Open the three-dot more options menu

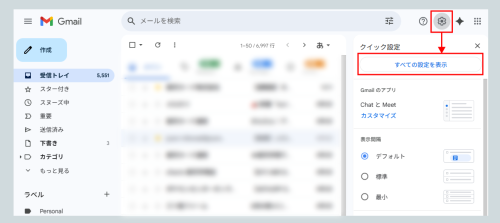point(174,45)
